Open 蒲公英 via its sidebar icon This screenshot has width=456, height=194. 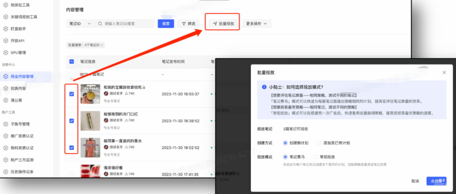pos(5,100)
